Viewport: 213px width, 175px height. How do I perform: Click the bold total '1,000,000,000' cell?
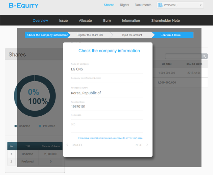tap(167, 83)
